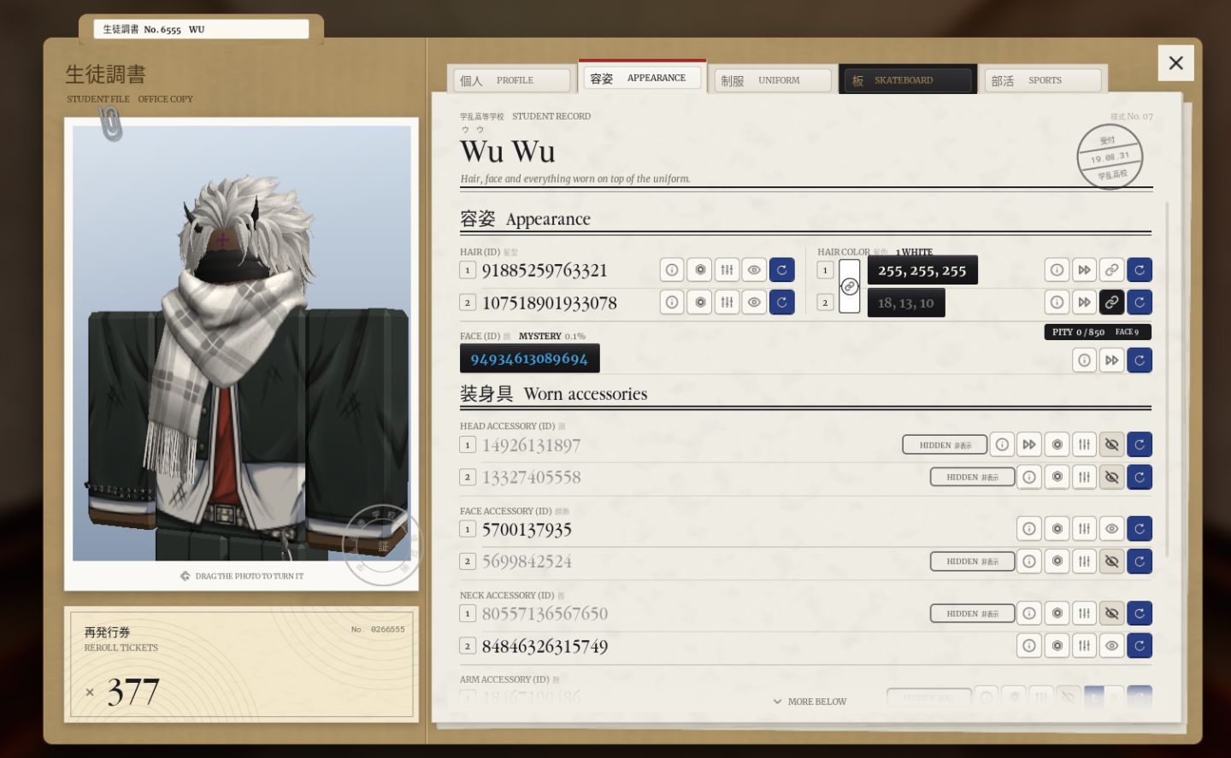The height and width of the screenshot is (758, 1231).
Task: Unhide head accessory 14926131897 via eye icon
Action: click(x=1111, y=444)
